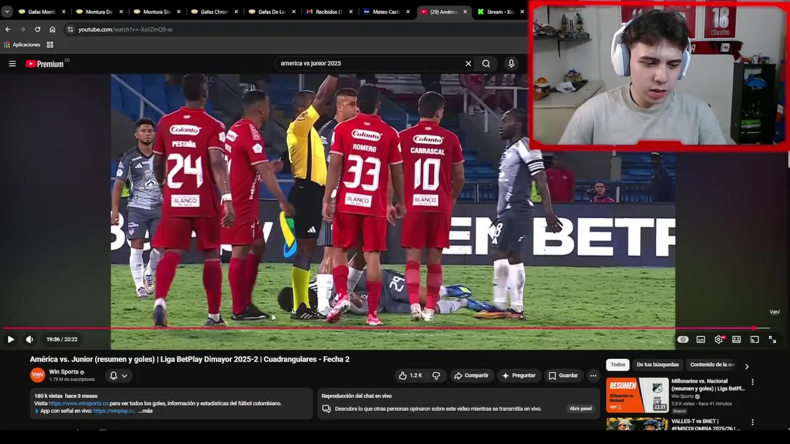Play the YouTube video
This screenshot has height=444, width=790.
[x=10, y=339]
